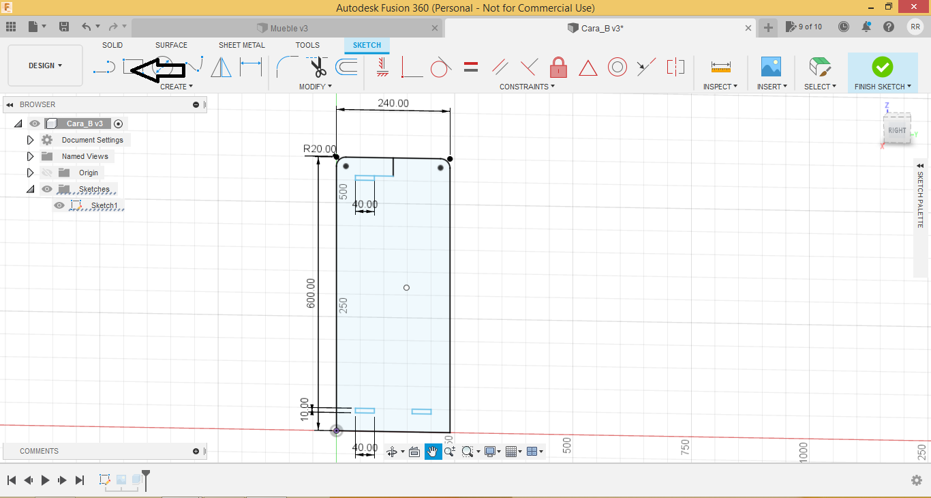Open the DESIGN workspace dropdown
The width and height of the screenshot is (931, 498).
(45, 65)
